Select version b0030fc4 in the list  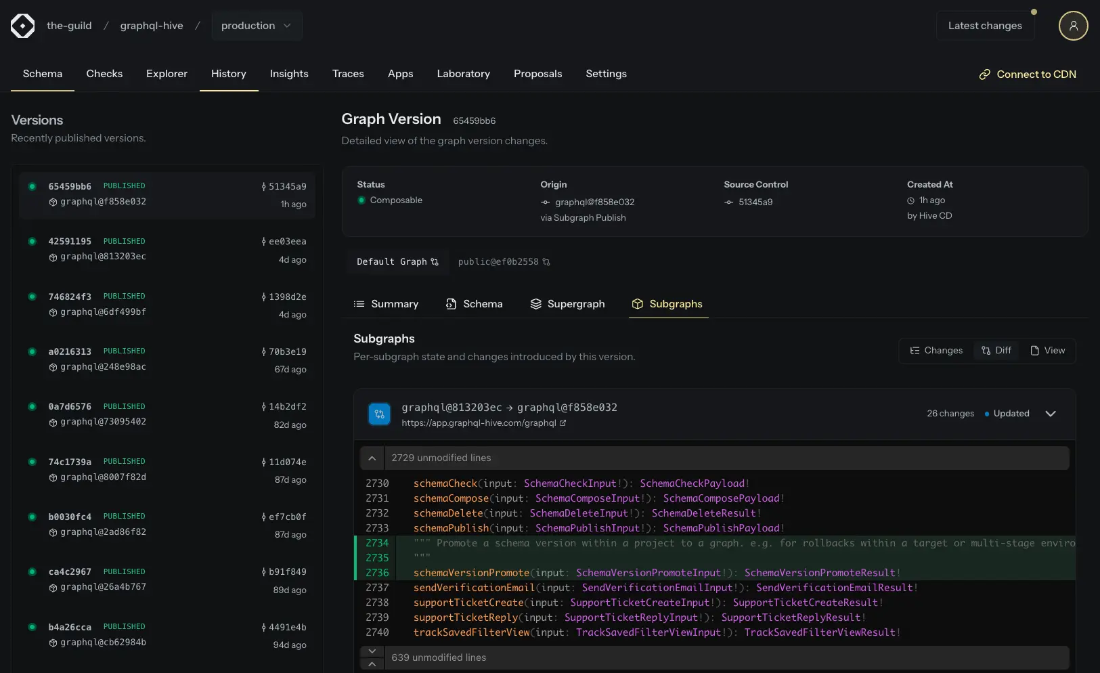pos(167,525)
